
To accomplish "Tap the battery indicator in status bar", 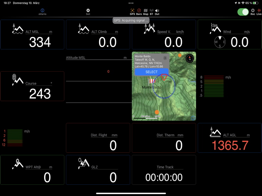I will (x=256, y=3).
